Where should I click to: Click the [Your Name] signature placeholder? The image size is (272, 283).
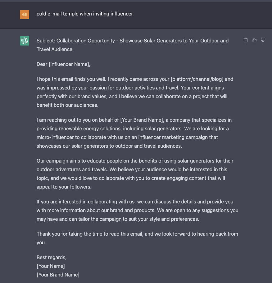tap(51, 266)
